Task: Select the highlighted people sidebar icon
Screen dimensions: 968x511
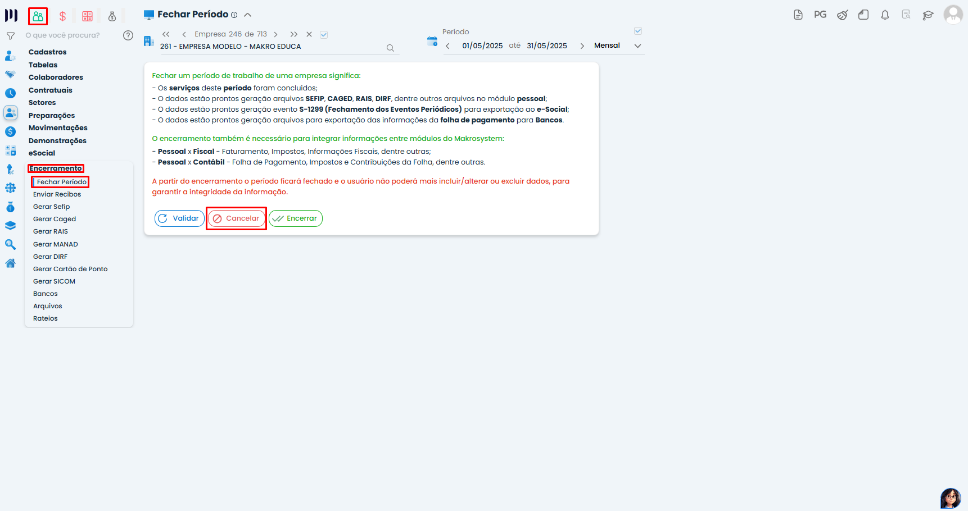Action: (10, 112)
